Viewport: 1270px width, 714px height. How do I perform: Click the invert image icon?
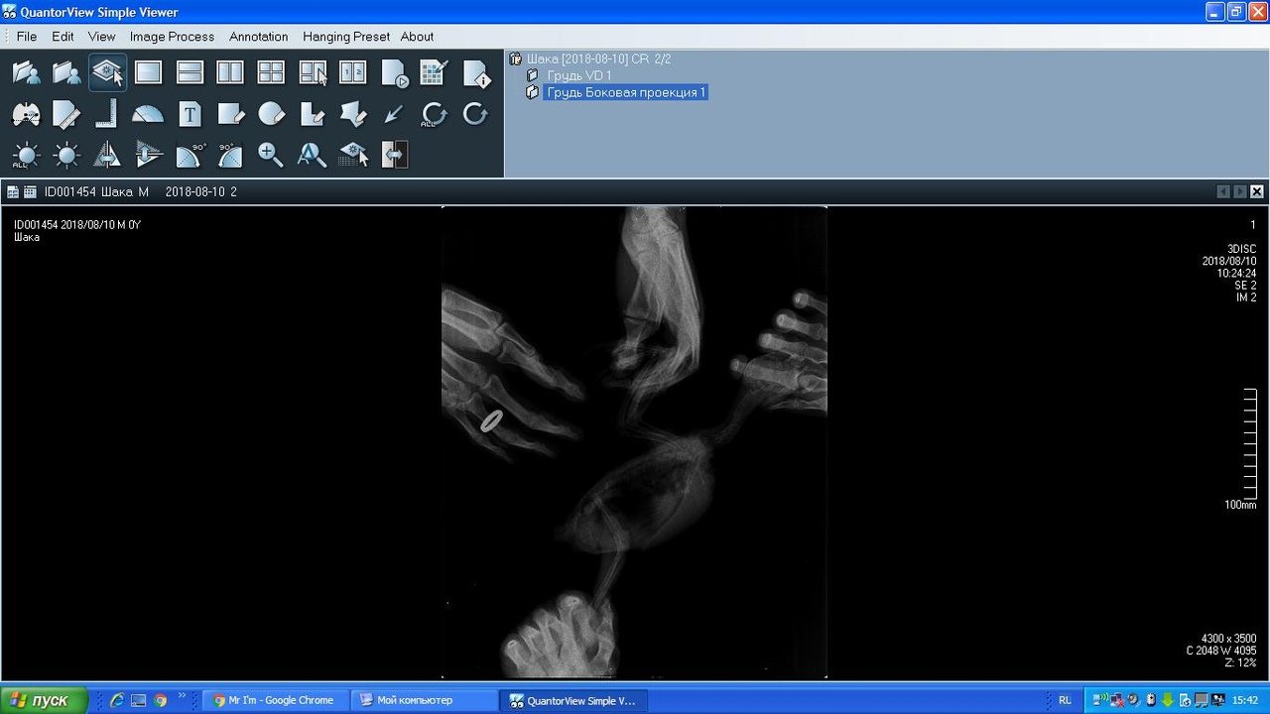[x=394, y=155]
